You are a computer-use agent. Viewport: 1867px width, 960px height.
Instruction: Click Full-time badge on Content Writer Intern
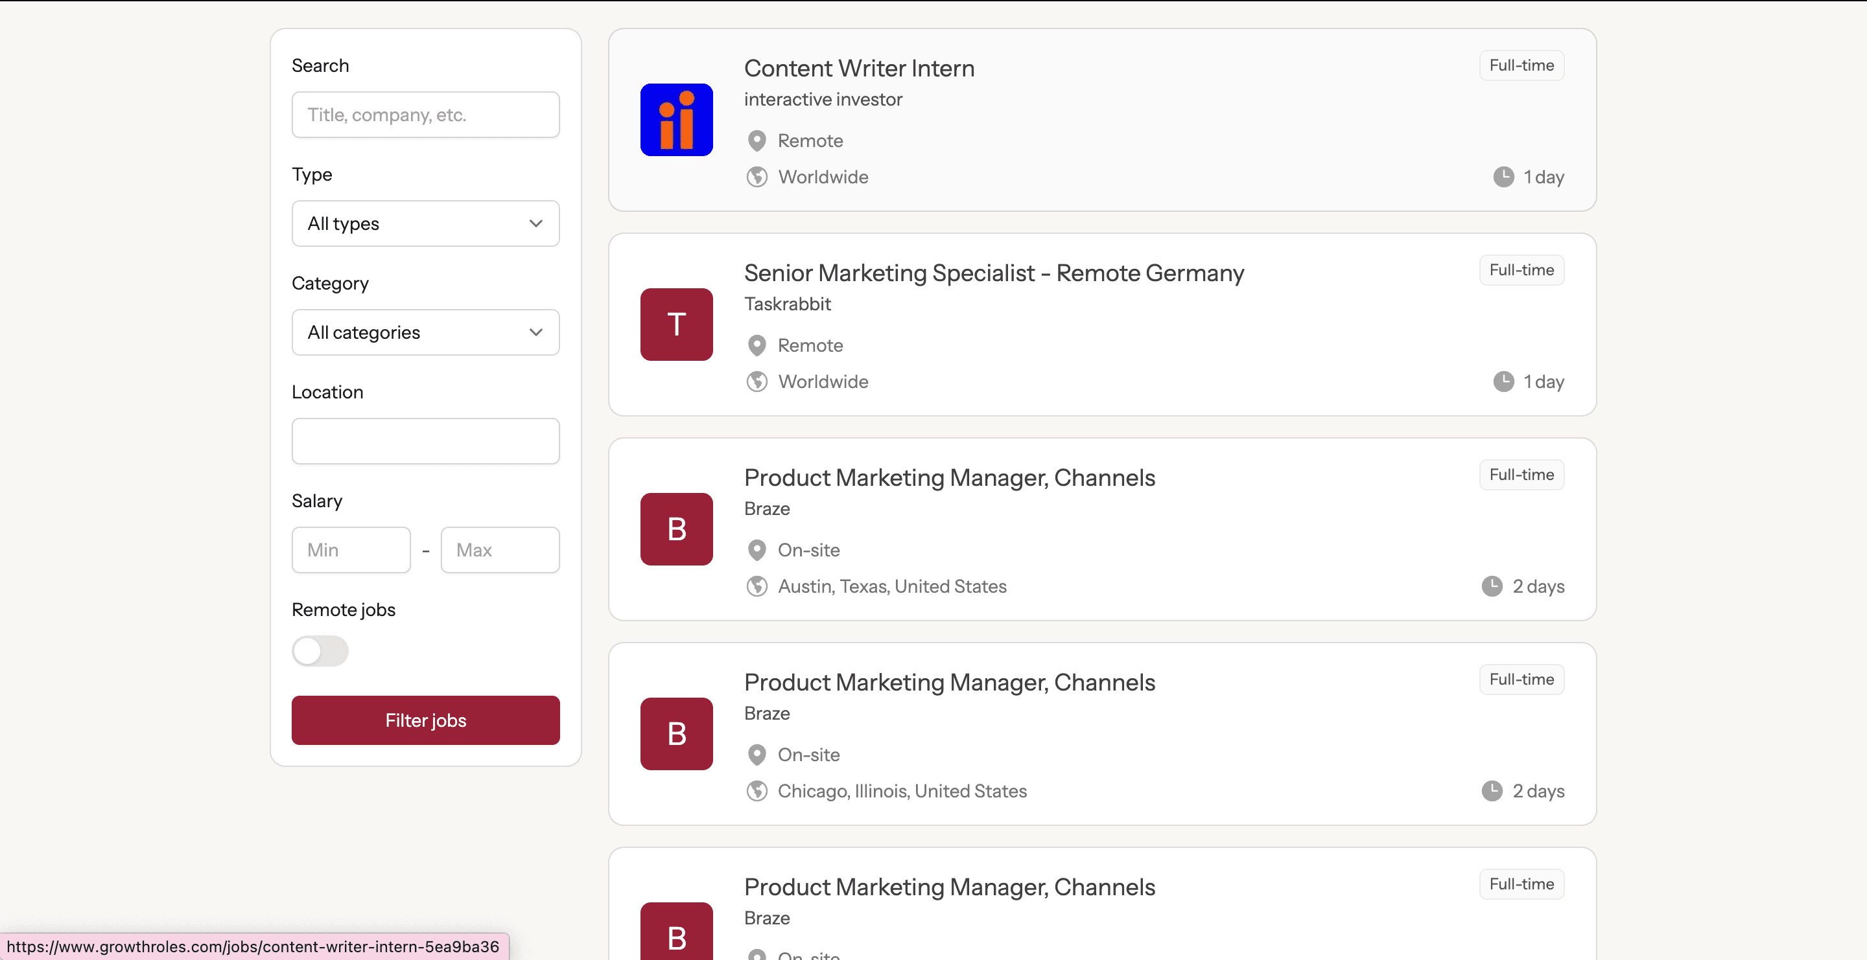click(1521, 65)
